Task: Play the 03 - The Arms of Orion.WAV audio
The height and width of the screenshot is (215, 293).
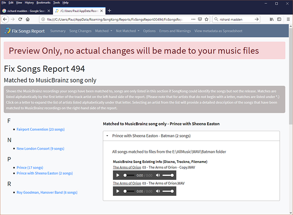Action: tap(118, 191)
